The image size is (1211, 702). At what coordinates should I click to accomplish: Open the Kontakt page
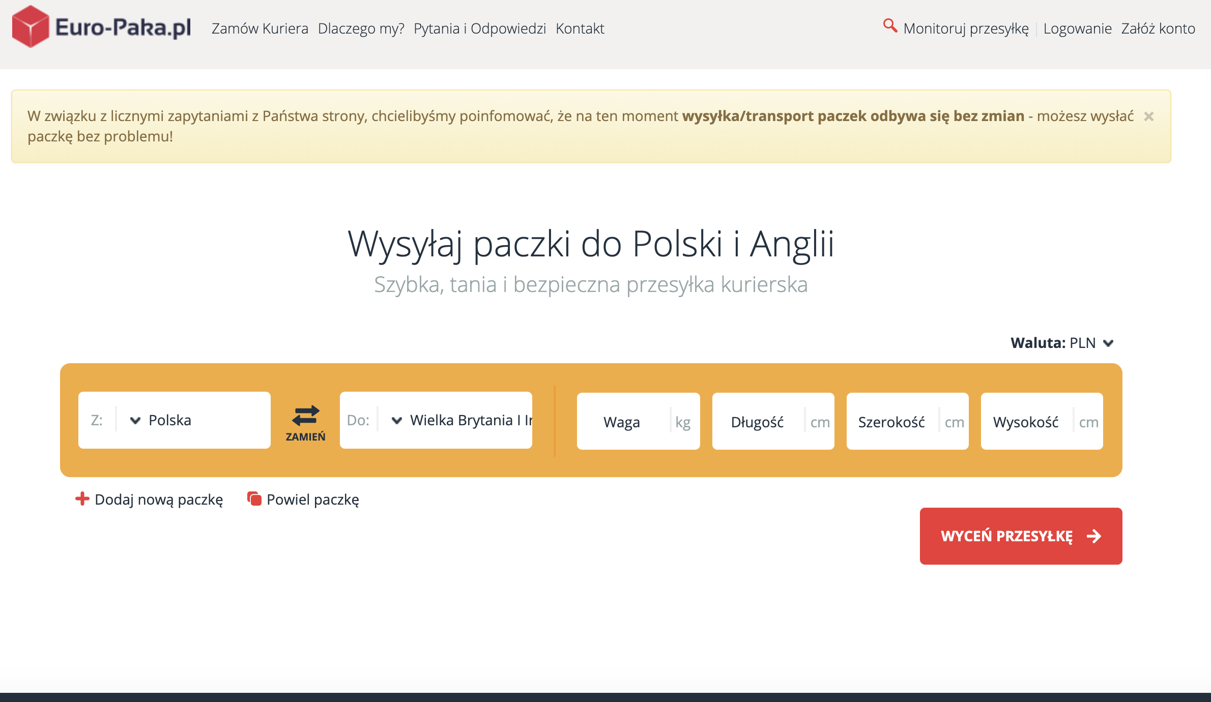click(x=580, y=28)
